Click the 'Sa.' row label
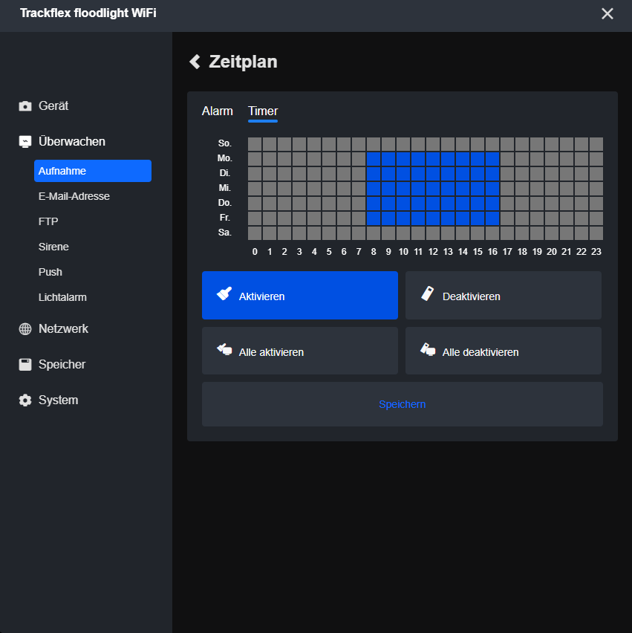632x633 pixels. pyautogui.click(x=225, y=233)
